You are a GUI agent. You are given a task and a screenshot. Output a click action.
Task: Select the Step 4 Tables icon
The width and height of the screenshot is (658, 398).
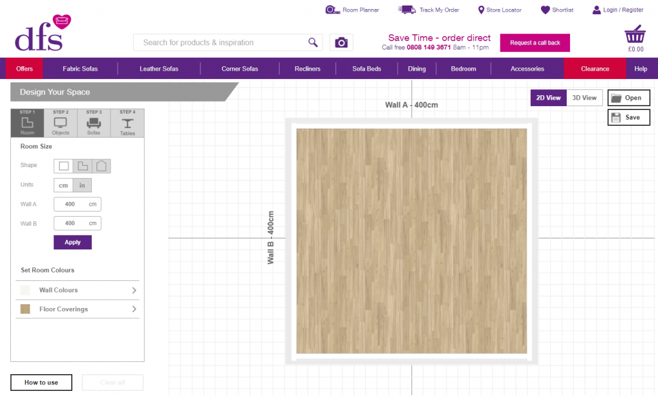pos(127,122)
